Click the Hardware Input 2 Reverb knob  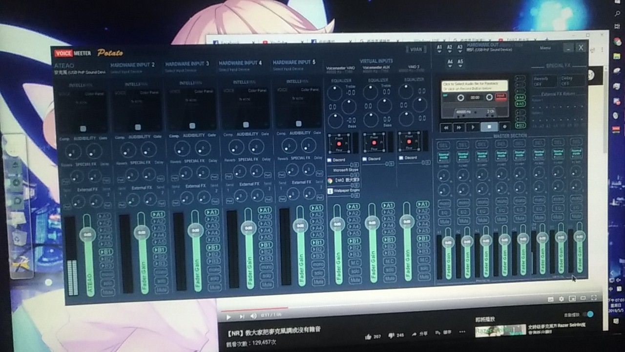(131, 175)
